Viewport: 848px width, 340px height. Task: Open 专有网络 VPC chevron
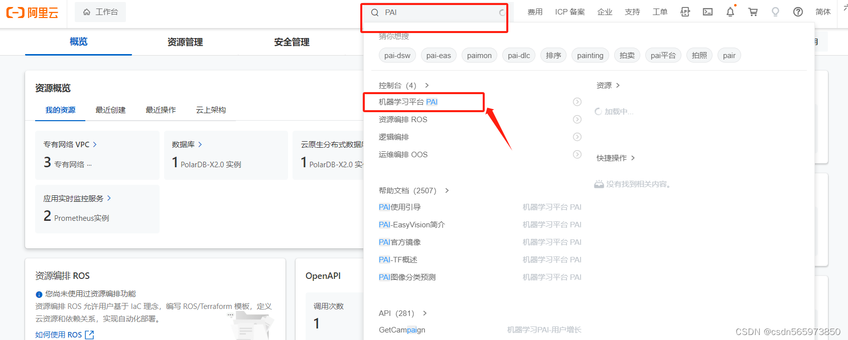[95, 144]
